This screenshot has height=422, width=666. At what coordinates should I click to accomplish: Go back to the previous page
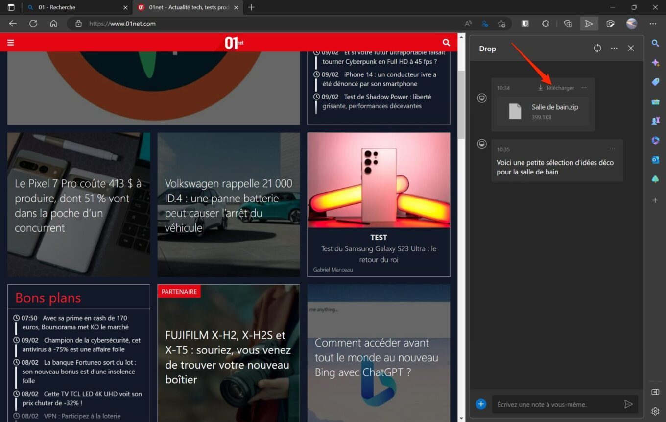(x=13, y=24)
